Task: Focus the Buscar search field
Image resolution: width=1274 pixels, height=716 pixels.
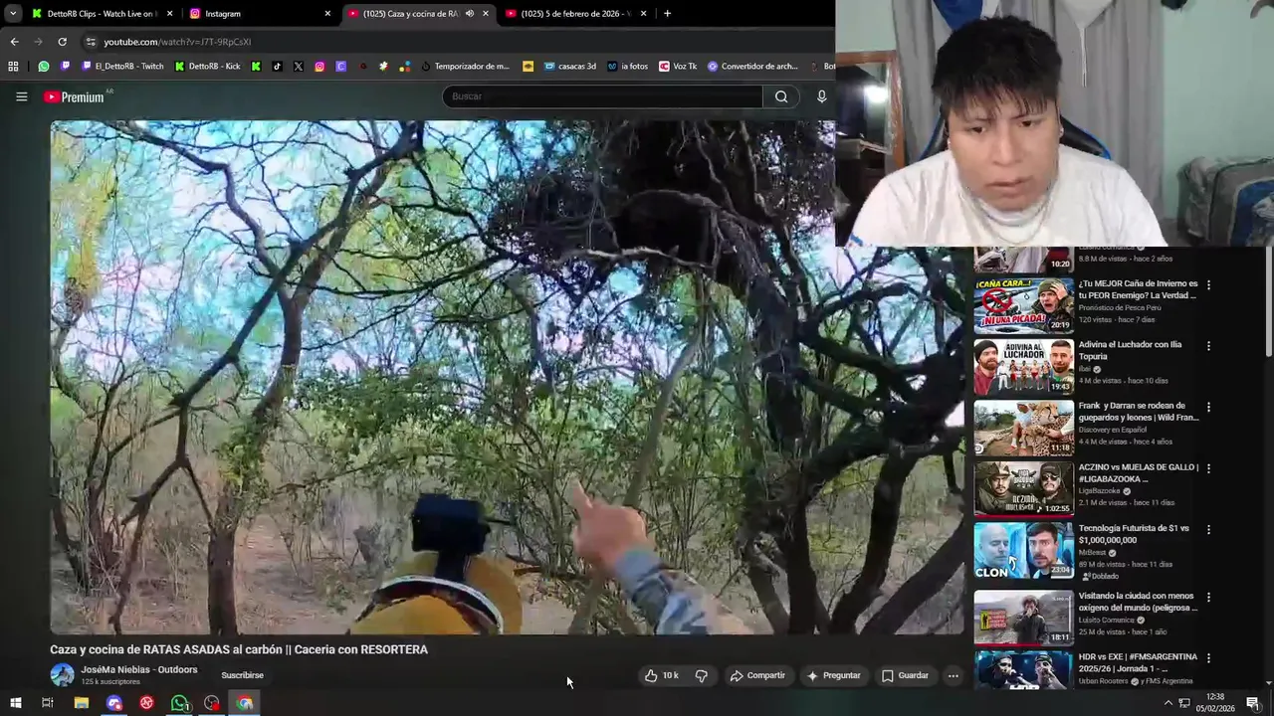Action: 602,96
